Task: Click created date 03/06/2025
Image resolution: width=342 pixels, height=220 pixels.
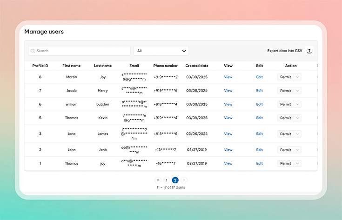Action: tap(197, 133)
